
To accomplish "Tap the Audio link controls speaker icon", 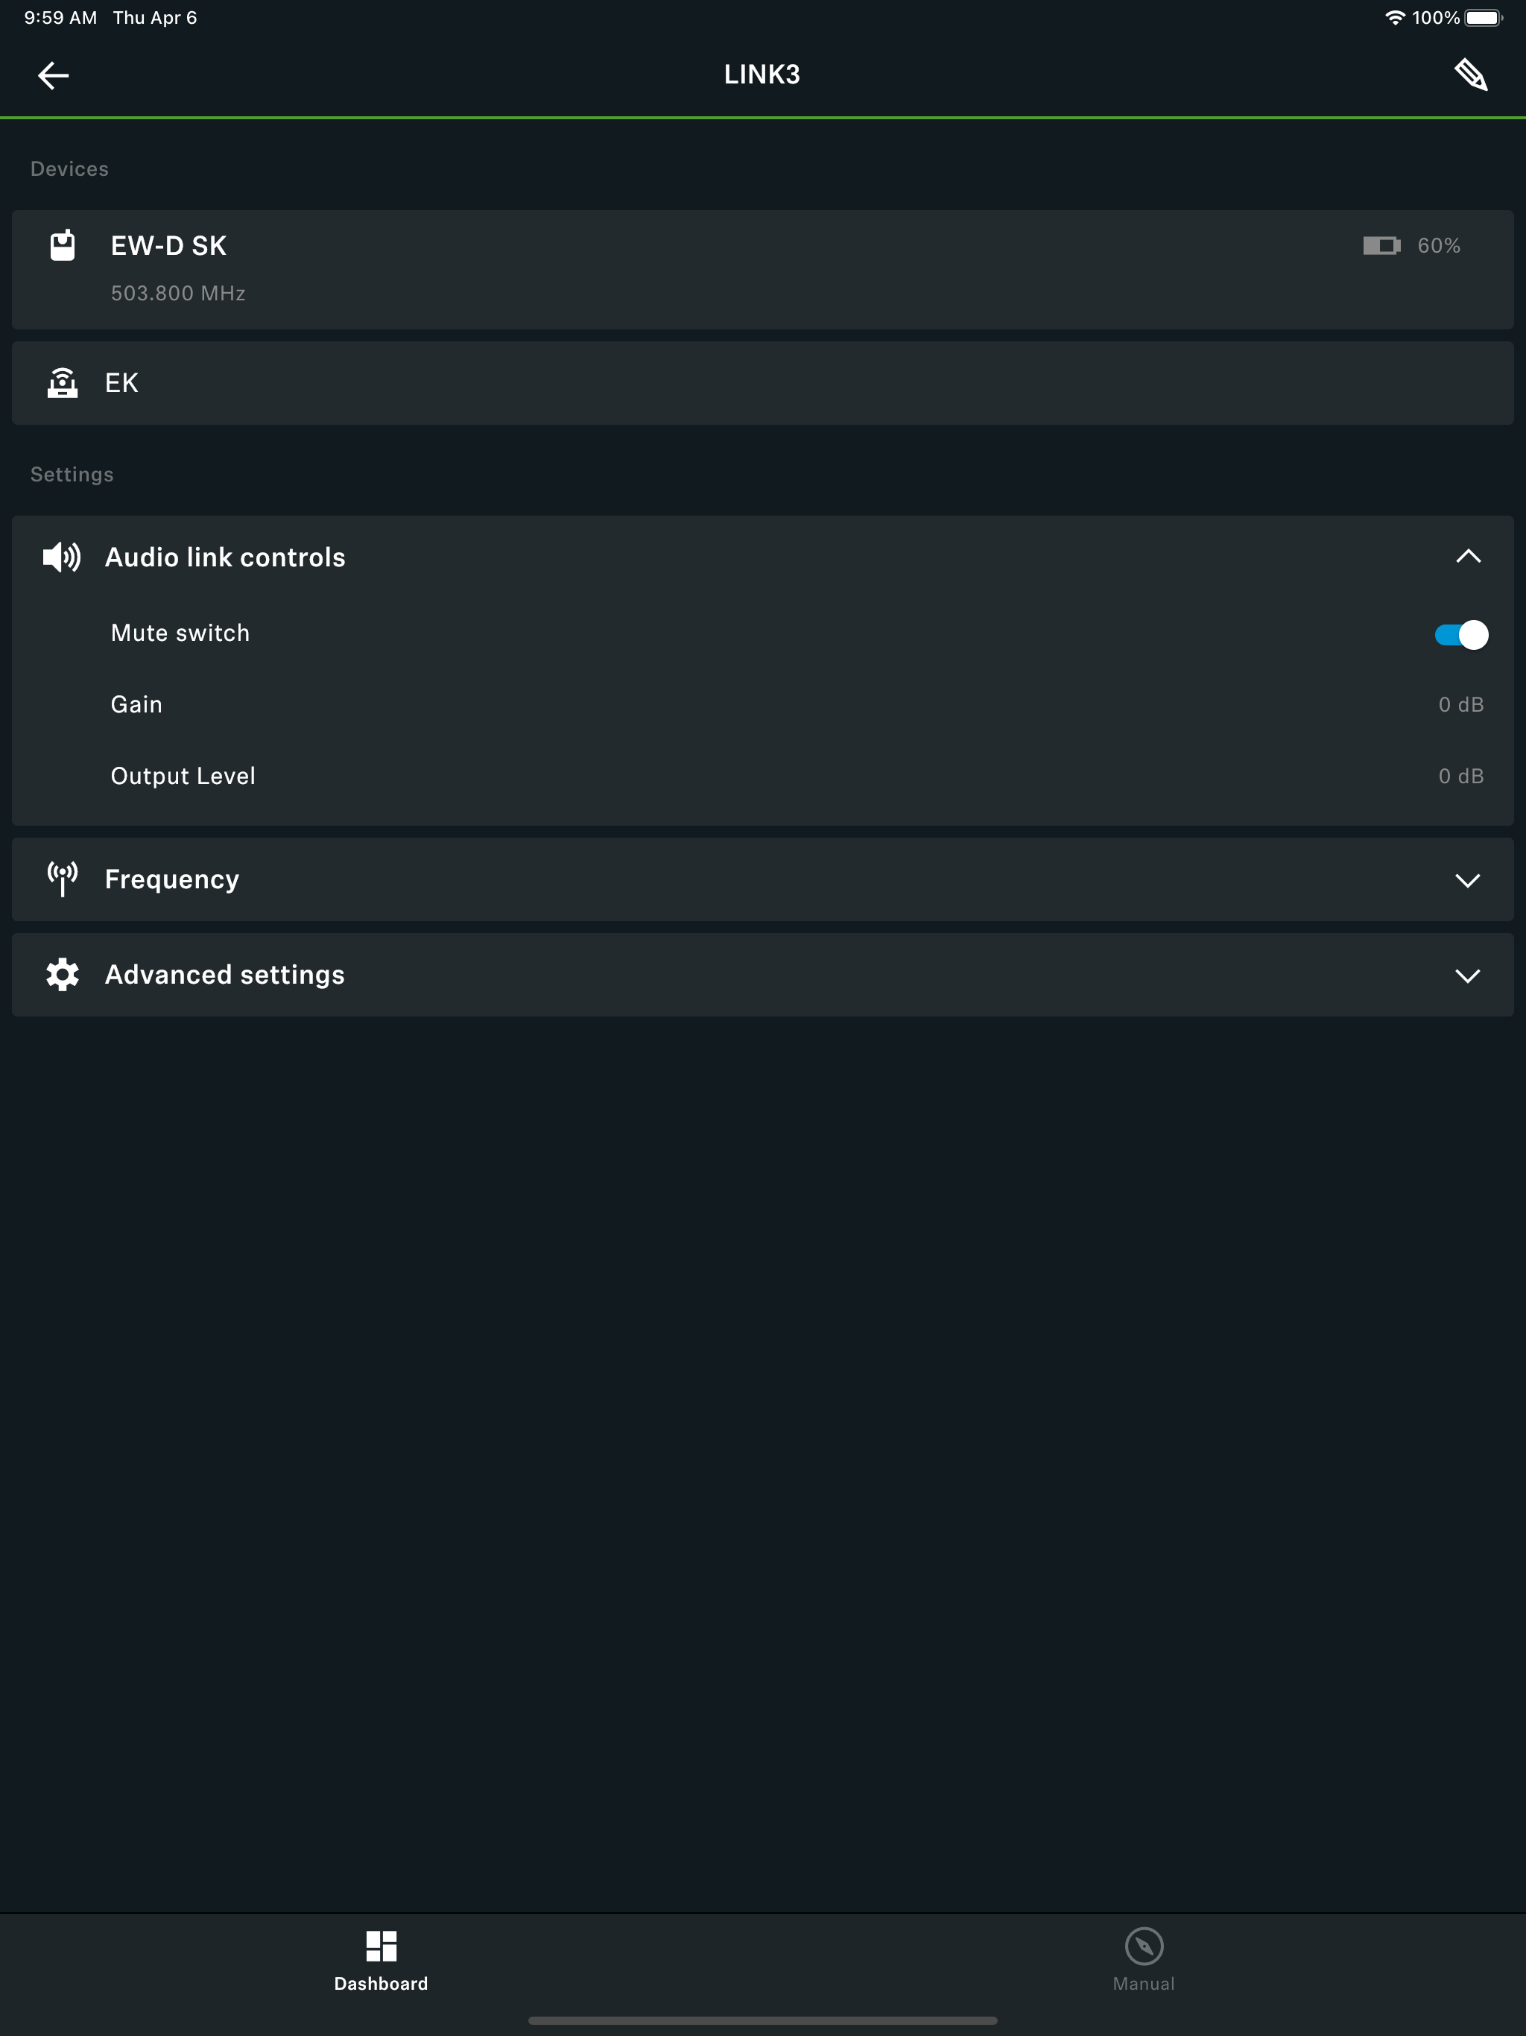I will pyautogui.click(x=62, y=557).
